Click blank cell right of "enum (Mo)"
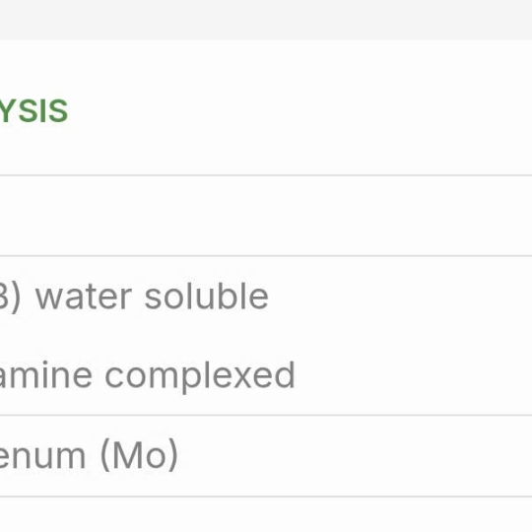Image resolution: width=532 pixels, height=532 pixels. (x=355, y=456)
